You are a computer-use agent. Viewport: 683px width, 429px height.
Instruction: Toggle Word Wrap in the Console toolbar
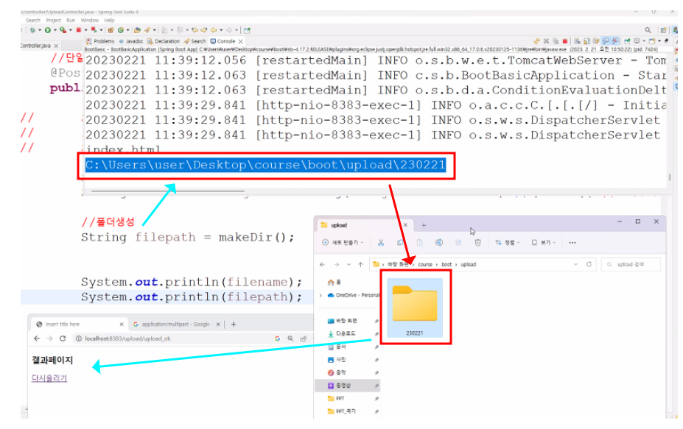pos(596,41)
